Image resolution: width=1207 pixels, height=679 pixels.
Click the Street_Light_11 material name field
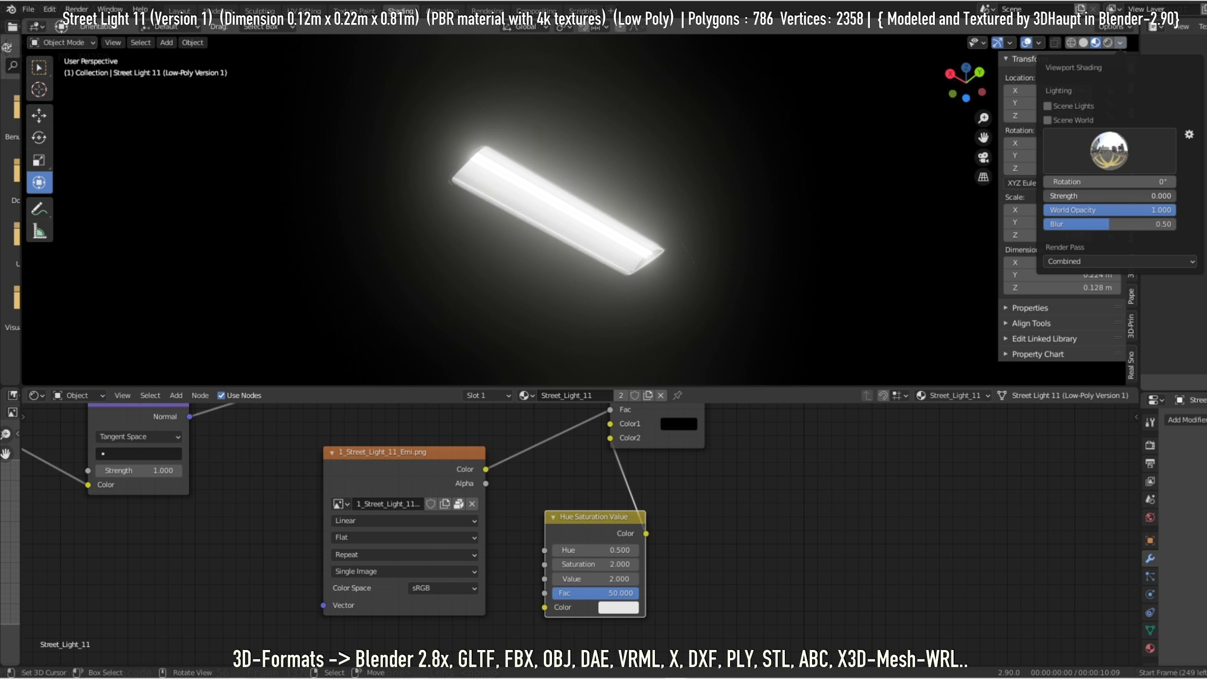point(575,396)
